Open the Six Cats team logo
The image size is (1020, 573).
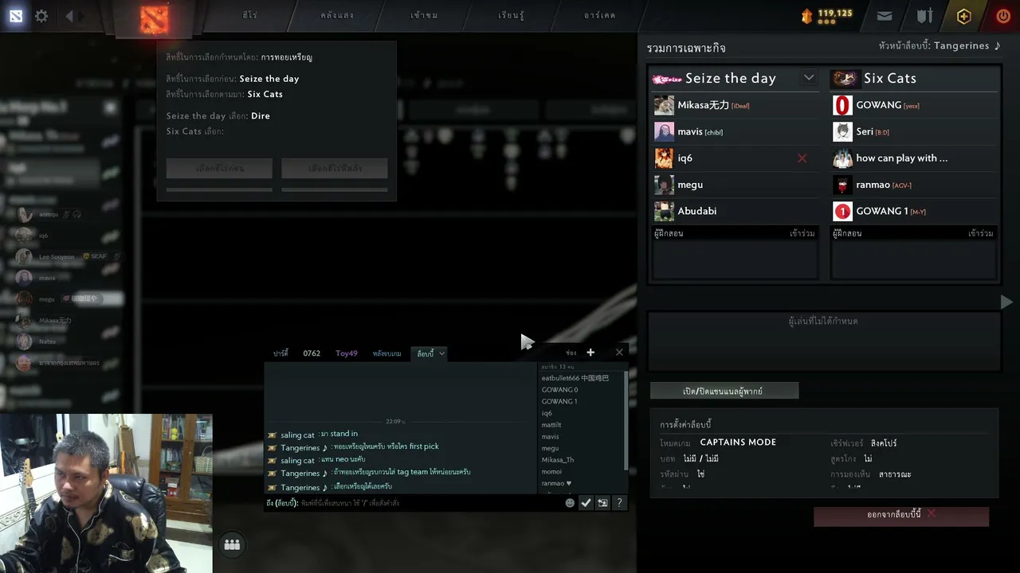pos(845,78)
